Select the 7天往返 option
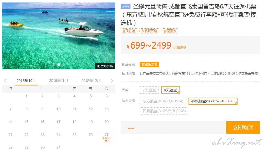The image size is (265, 151). click(149, 90)
